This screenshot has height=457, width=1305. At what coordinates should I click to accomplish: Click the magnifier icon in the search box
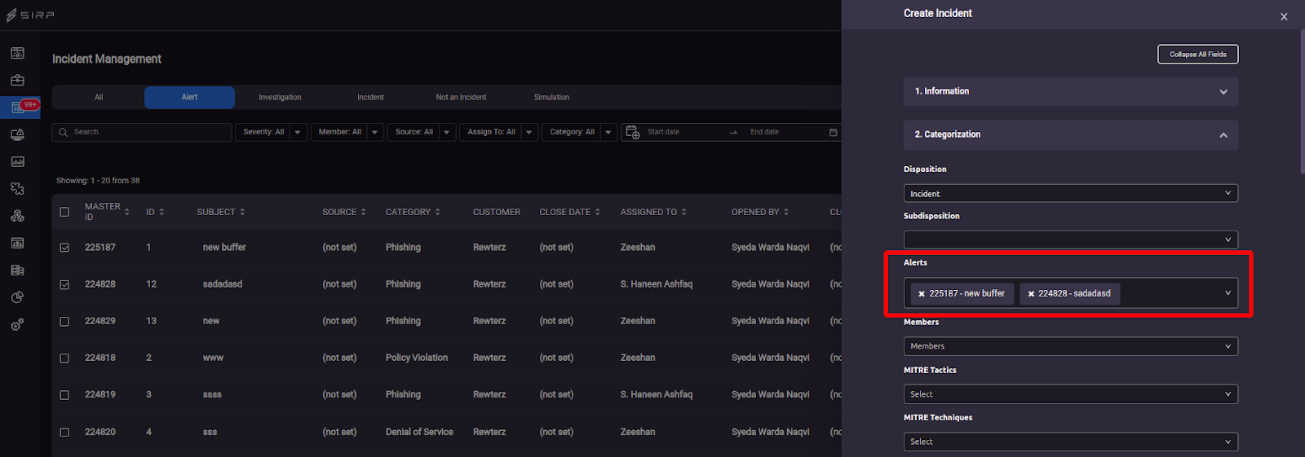[64, 132]
